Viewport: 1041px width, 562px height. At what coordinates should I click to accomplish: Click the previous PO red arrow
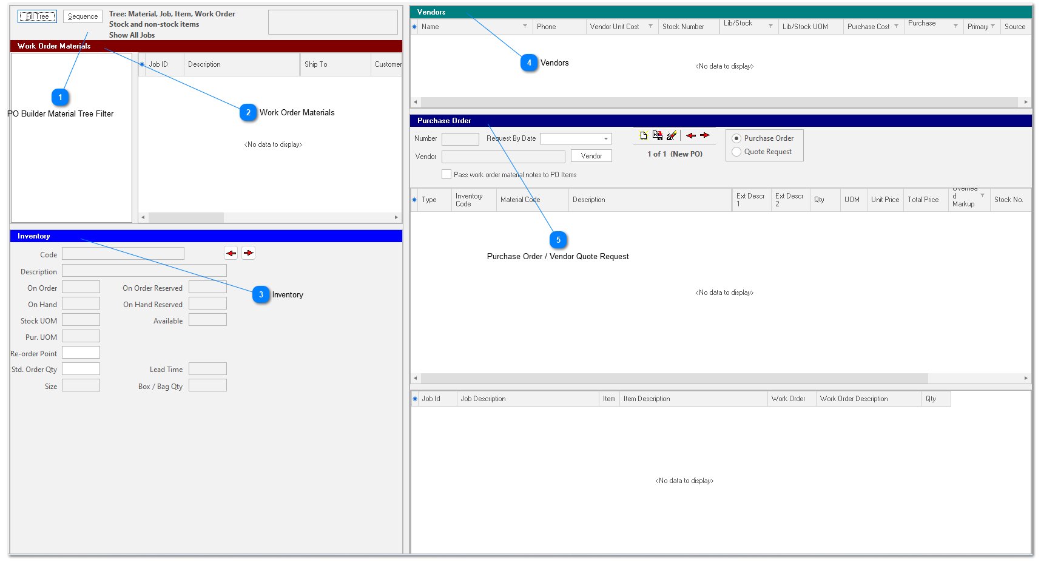(x=691, y=135)
